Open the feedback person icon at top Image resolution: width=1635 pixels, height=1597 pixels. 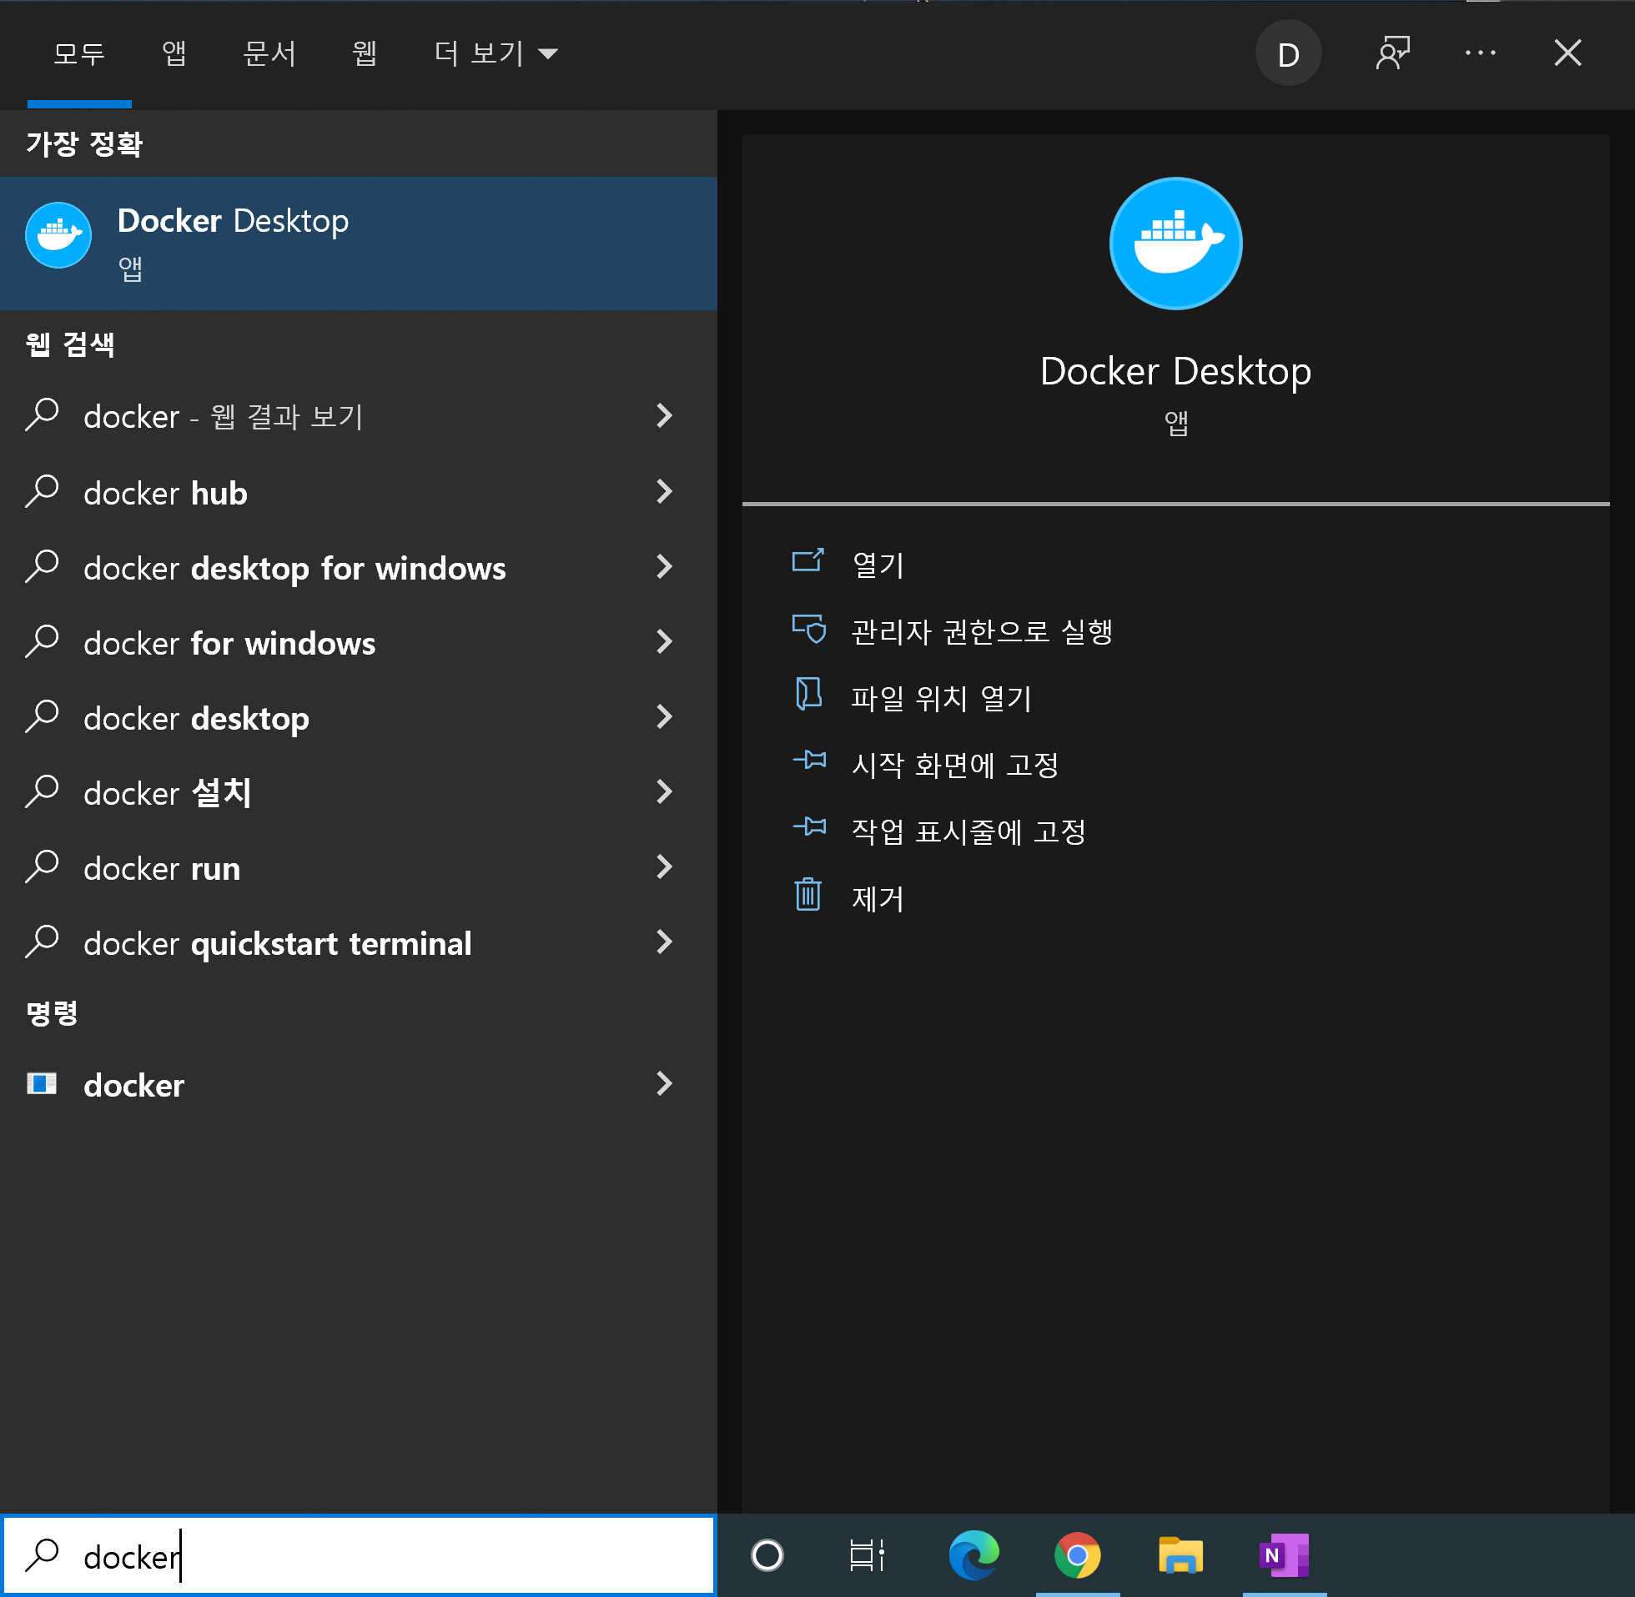(x=1392, y=53)
